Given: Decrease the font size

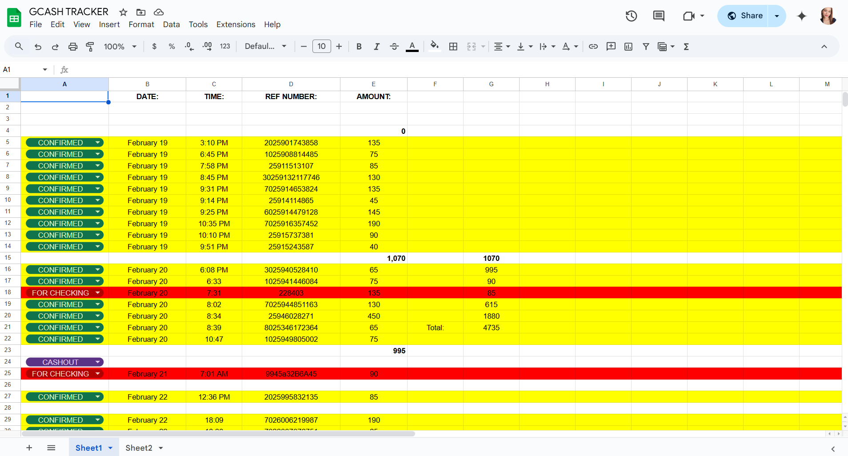Looking at the screenshot, I should pyautogui.click(x=304, y=46).
